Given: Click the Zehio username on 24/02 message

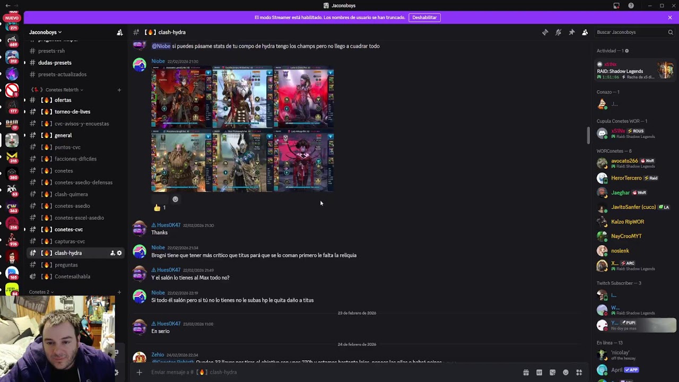Looking at the screenshot, I should coord(158,355).
